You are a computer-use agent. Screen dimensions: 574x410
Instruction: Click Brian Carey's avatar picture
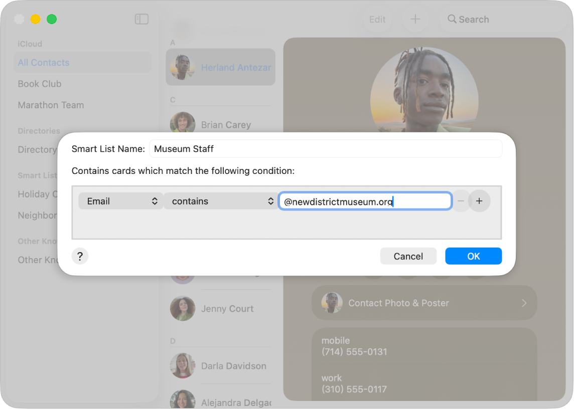coord(182,124)
